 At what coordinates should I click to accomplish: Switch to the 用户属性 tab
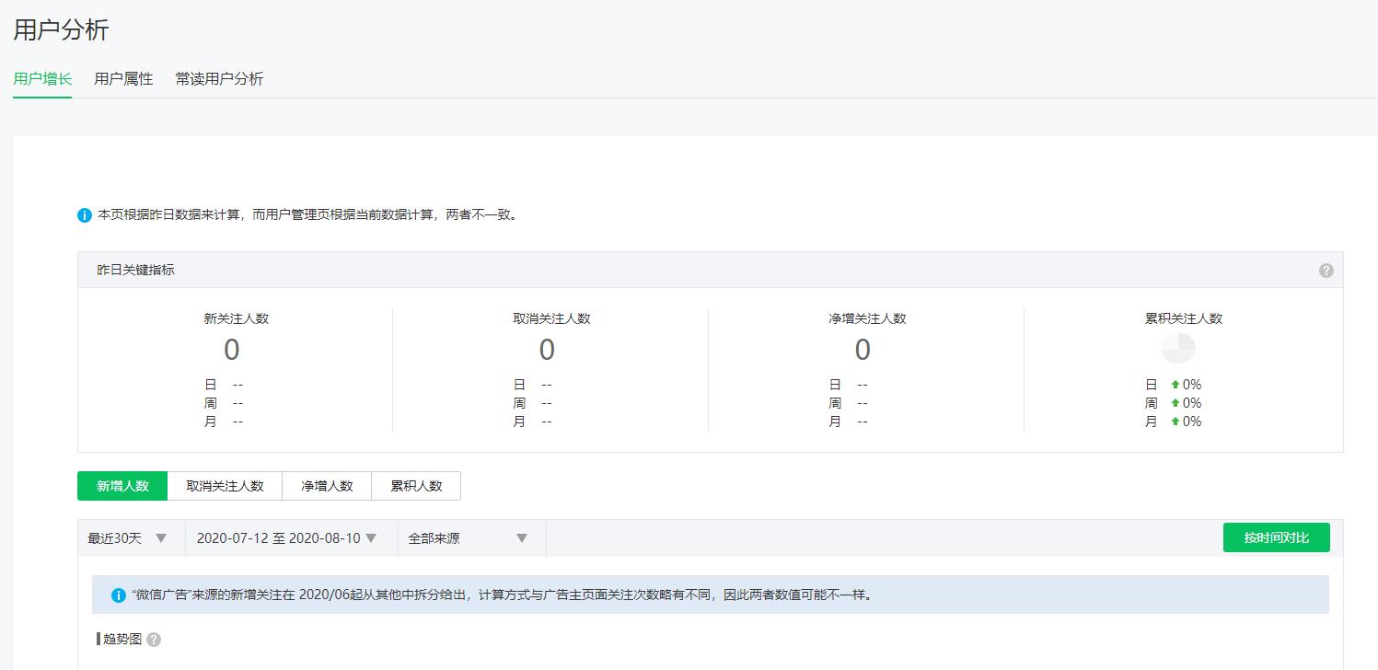pyautogui.click(x=123, y=79)
